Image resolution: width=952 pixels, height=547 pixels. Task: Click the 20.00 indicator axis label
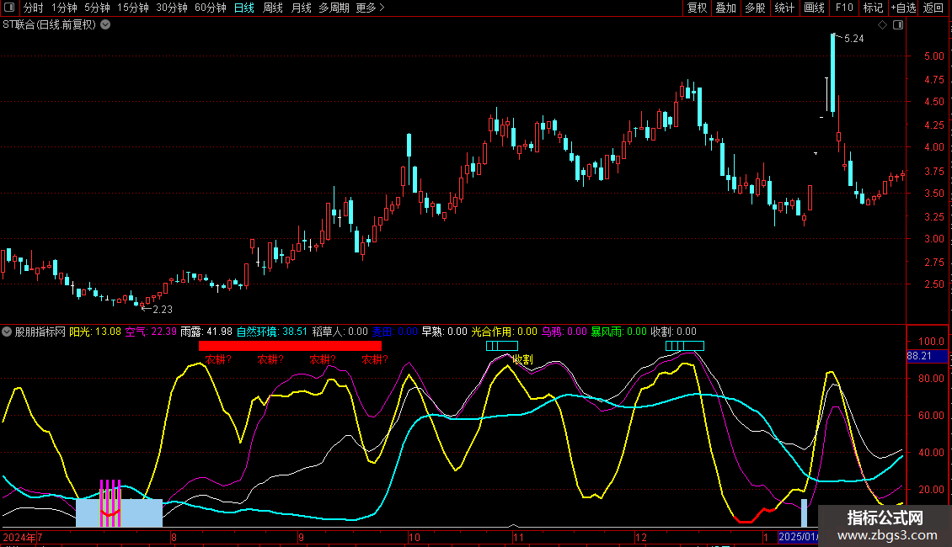tap(931, 490)
